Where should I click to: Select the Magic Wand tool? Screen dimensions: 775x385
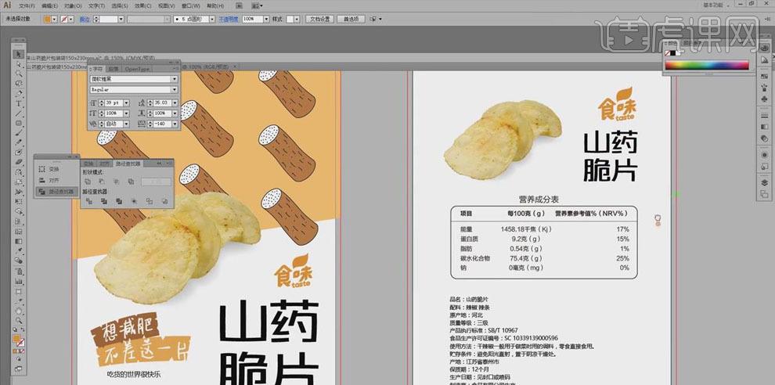click(x=19, y=74)
